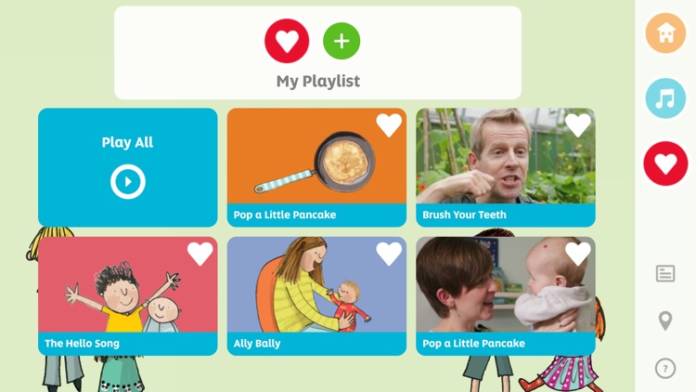Screen dimensions: 696x392
Task: Unfavourite the orange Pop a Little Pancake card
Action: tap(389, 124)
